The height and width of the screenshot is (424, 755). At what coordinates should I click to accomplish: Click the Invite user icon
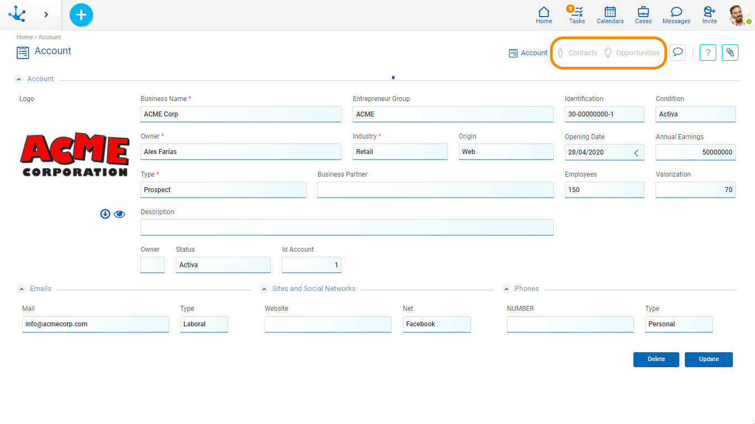(709, 15)
